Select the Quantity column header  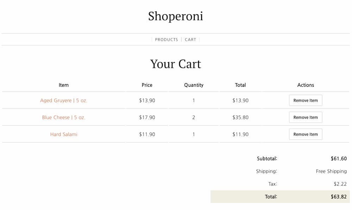194,85
